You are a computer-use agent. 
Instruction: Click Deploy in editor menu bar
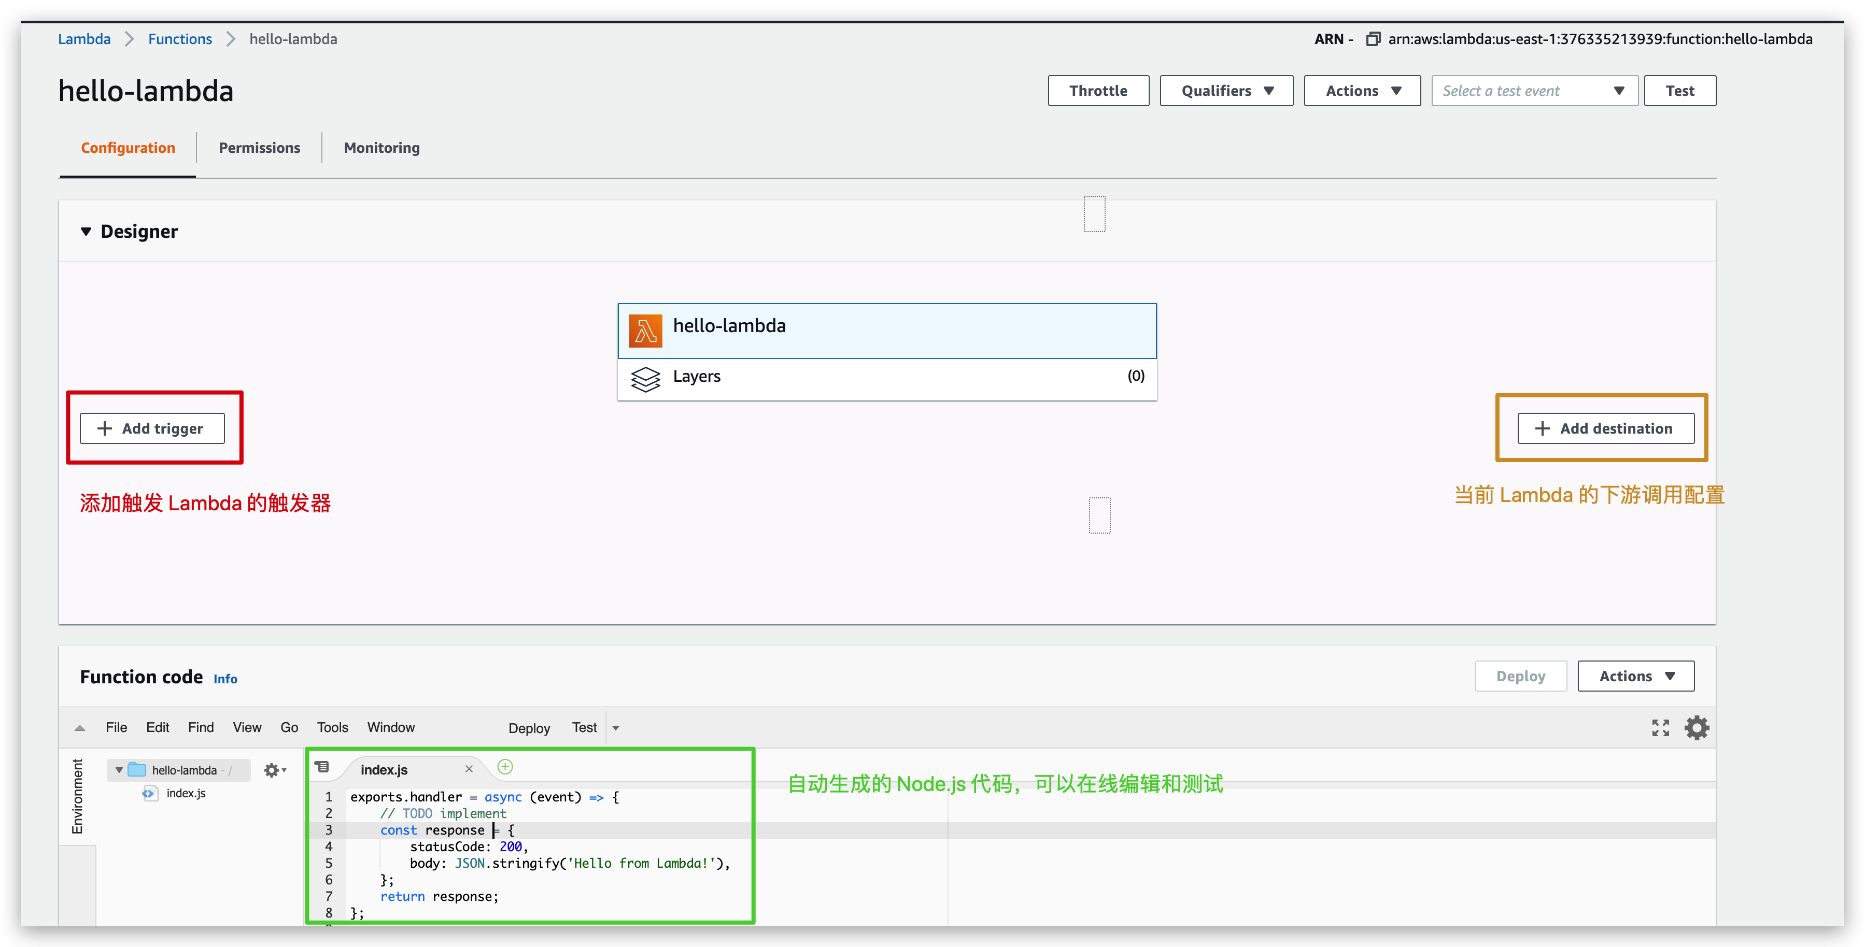coord(529,728)
